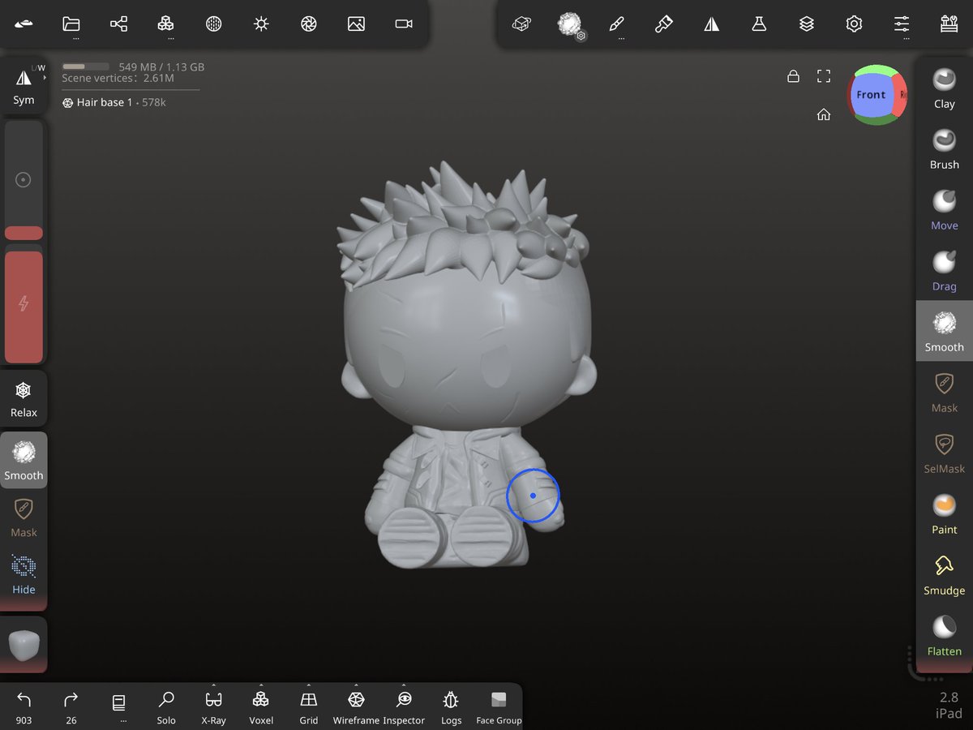973x730 pixels.
Task: Select Smooth tool in right panel
Action: coord(945,331)
